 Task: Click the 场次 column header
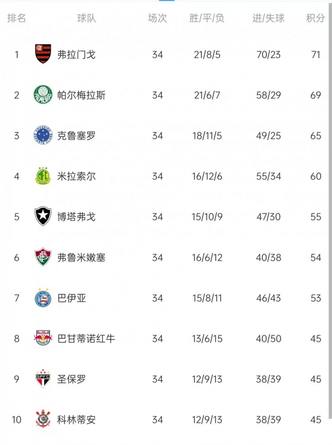pos(157,18)
